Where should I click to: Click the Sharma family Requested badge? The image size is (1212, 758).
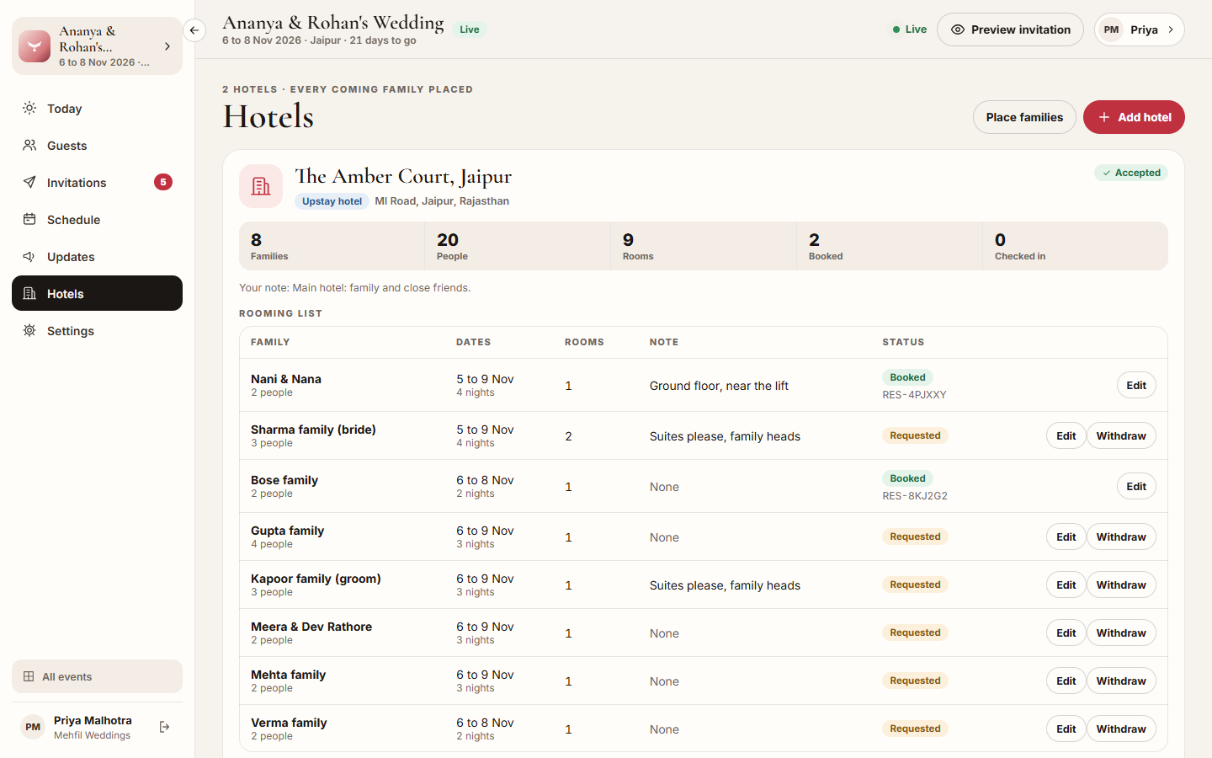click(915, 435)
